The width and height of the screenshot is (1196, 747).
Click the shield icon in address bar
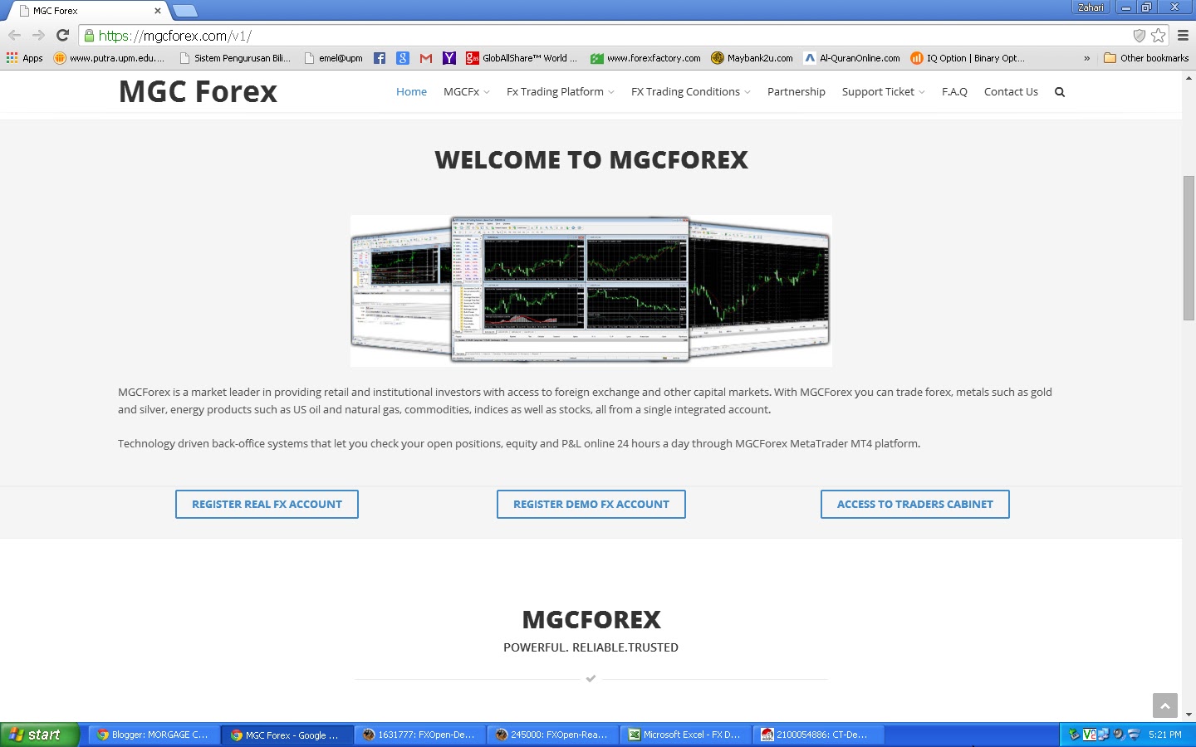click(1140, 35)
